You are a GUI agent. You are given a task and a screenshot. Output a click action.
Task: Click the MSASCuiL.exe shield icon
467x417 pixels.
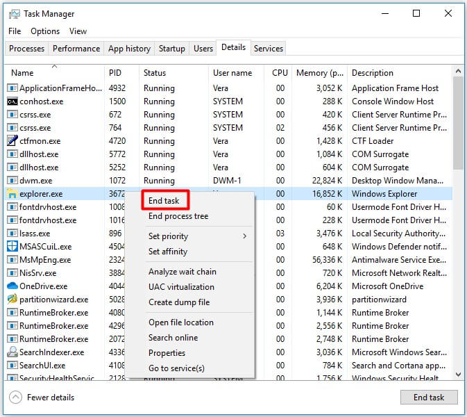(x=12, y=247)
